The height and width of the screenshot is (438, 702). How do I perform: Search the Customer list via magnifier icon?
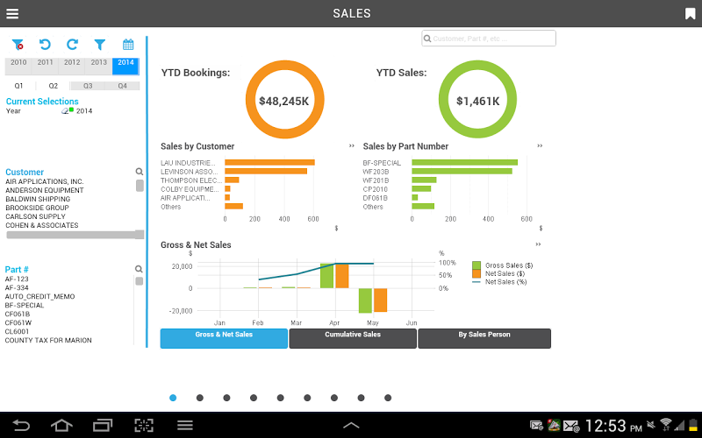pos(140,172)
